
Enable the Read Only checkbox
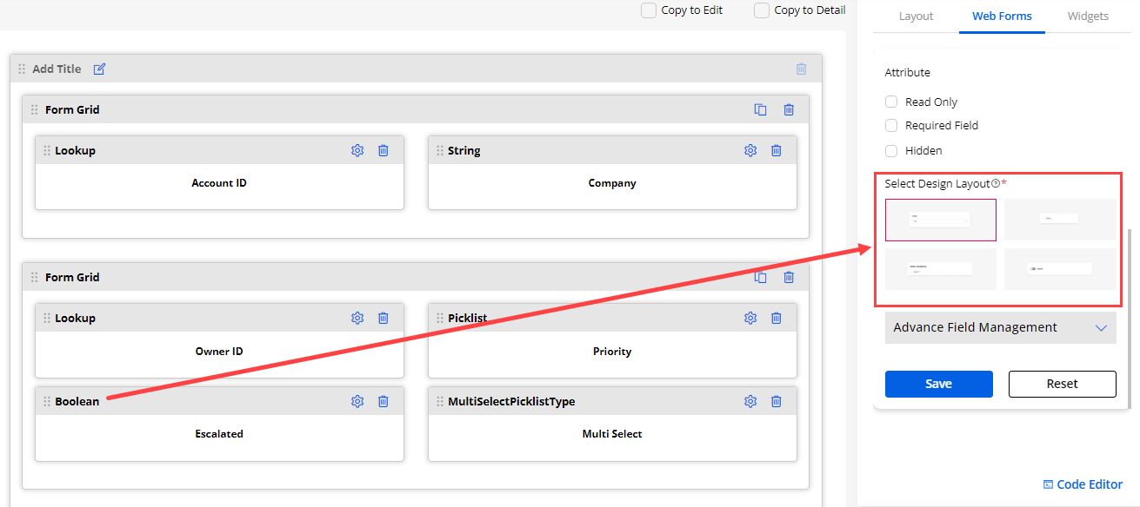[x=891, y=102]
